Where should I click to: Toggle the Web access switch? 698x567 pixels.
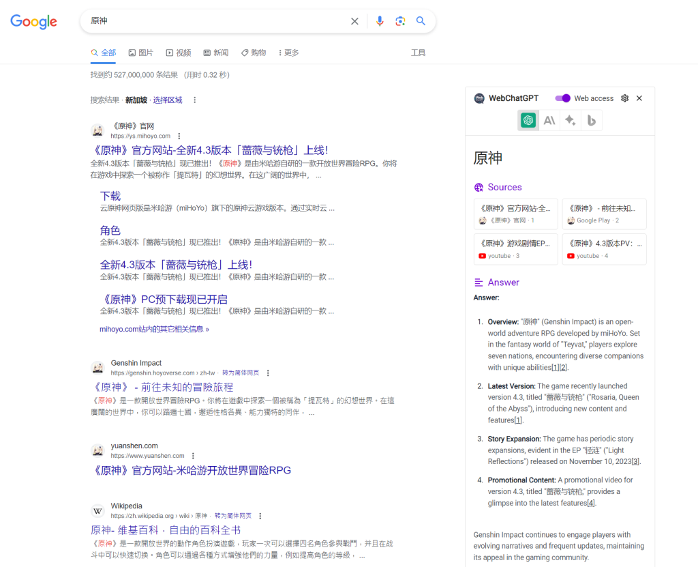pos(562,98)
